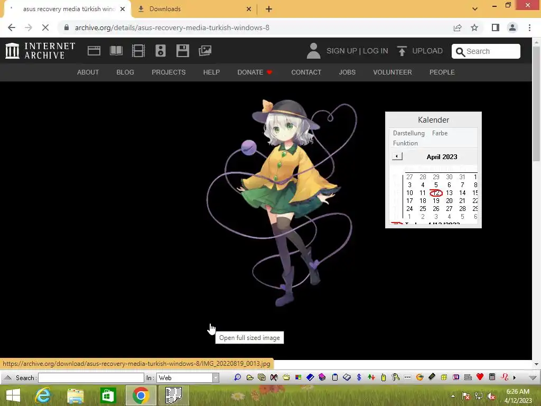Switch to the Downloads tab
Screen dimensions: 541x406
click(x=194, y=9)
